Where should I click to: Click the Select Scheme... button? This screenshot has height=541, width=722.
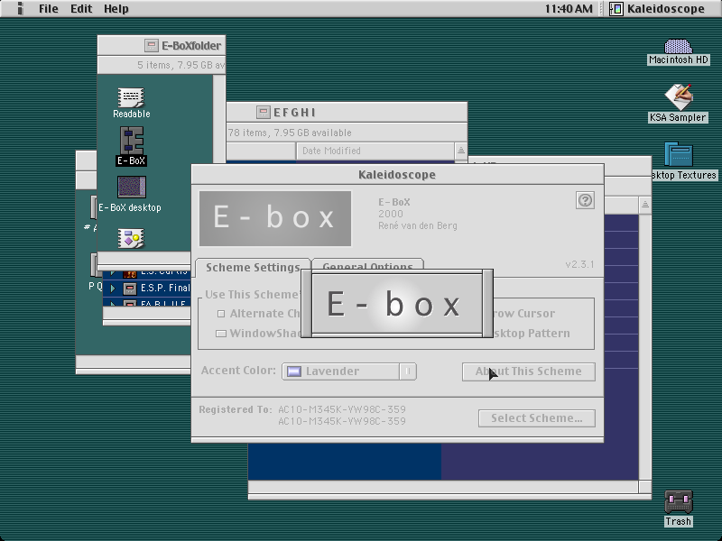click(537, 418)
